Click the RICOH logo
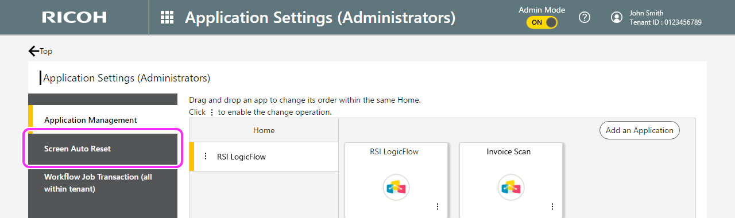 [x=74, y=17]
